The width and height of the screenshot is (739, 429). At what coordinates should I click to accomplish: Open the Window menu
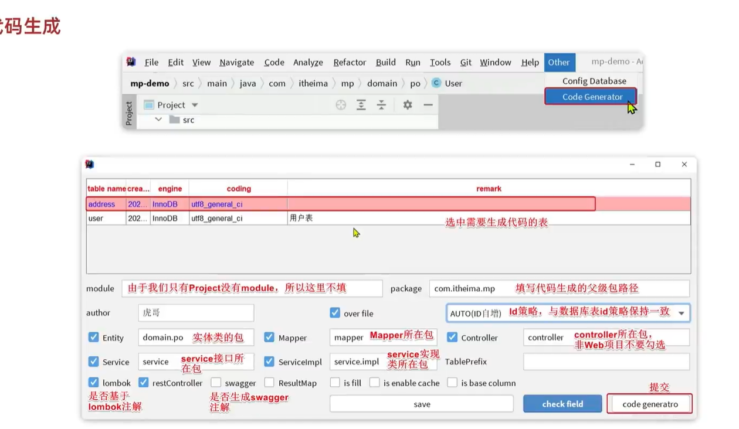coord(496,62)
